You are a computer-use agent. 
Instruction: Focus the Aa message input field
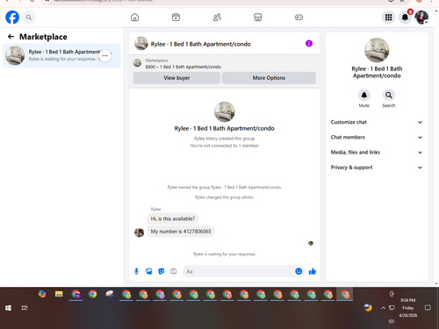coord(239,271)
